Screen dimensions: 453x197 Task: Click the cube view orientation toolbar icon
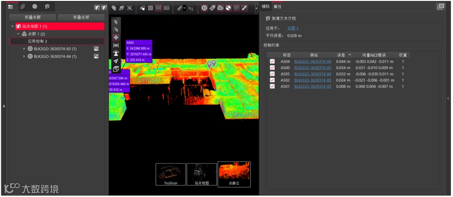[114, 8]
